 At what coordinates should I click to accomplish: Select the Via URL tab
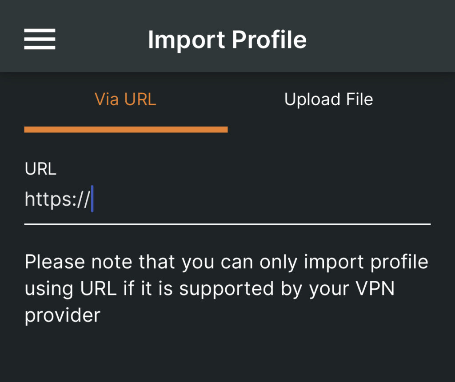125,99
